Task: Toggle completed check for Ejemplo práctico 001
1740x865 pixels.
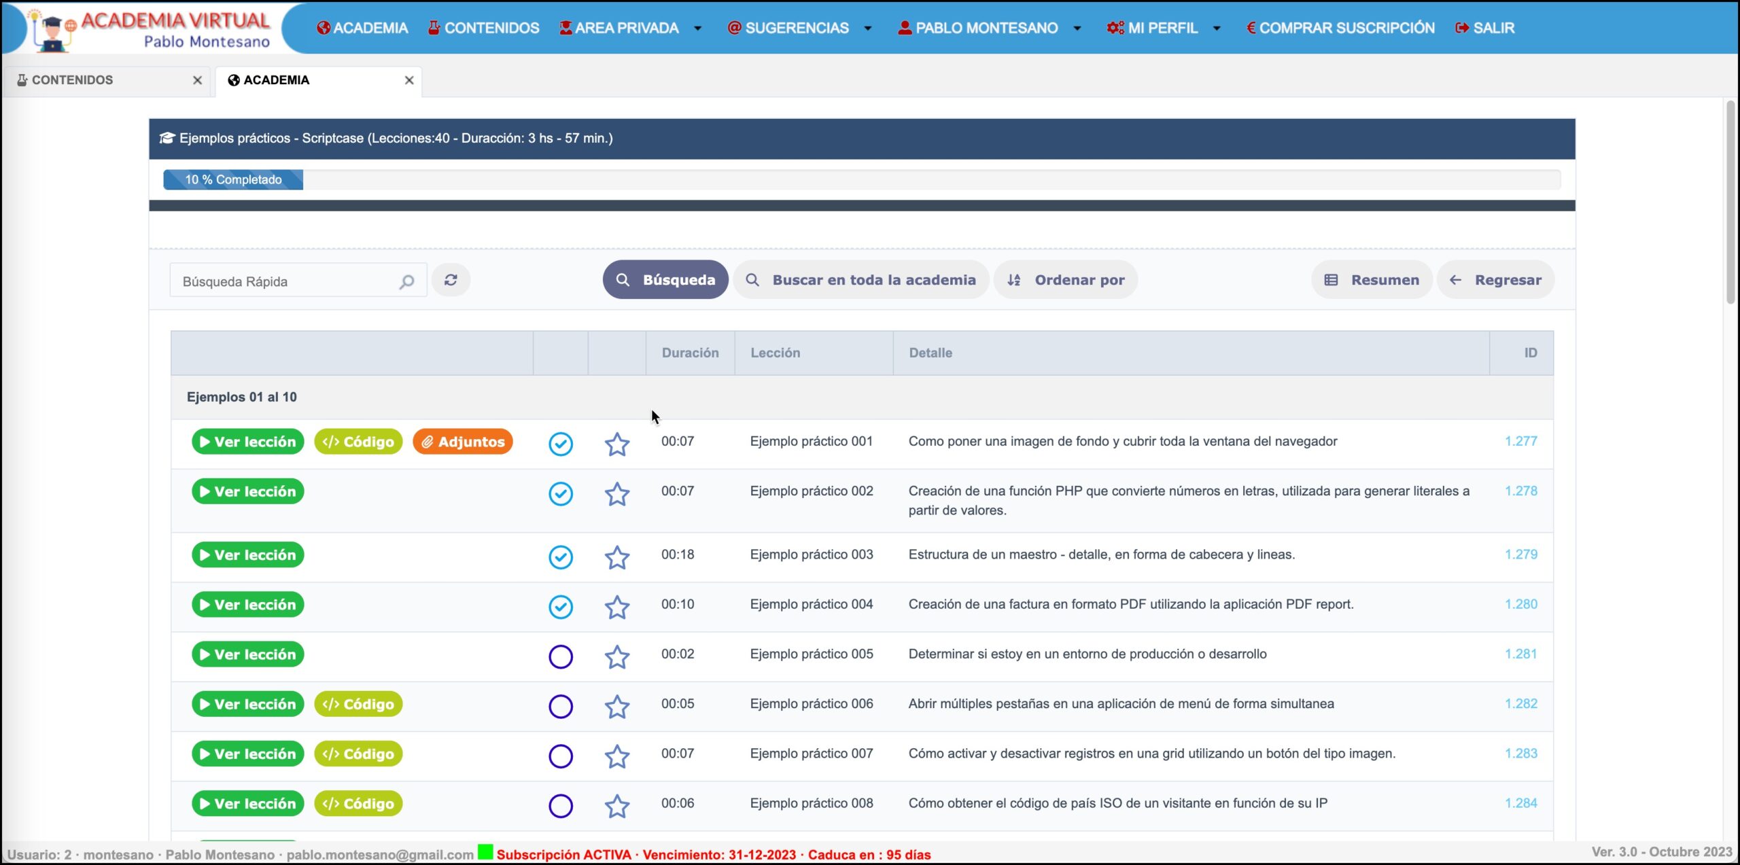Action: tap(561, 444)
